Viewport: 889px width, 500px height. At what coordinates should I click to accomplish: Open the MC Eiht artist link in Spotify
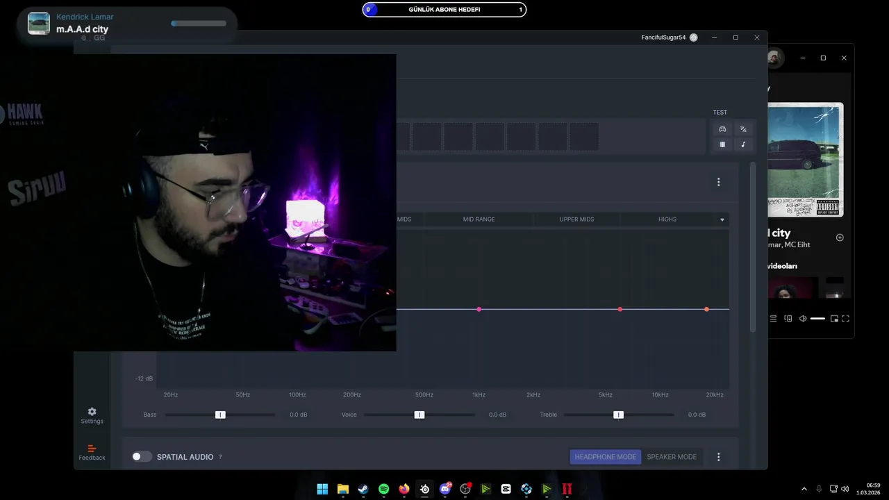pyautogui.click(x=797, y=244)
